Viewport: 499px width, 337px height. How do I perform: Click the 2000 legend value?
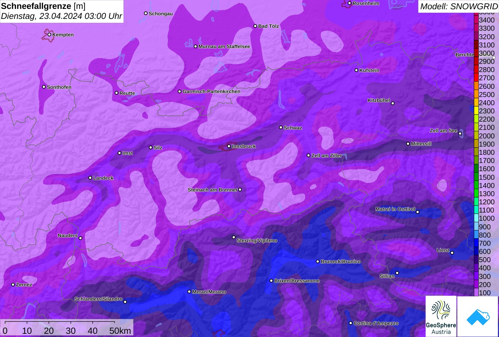tap(487, 136)
